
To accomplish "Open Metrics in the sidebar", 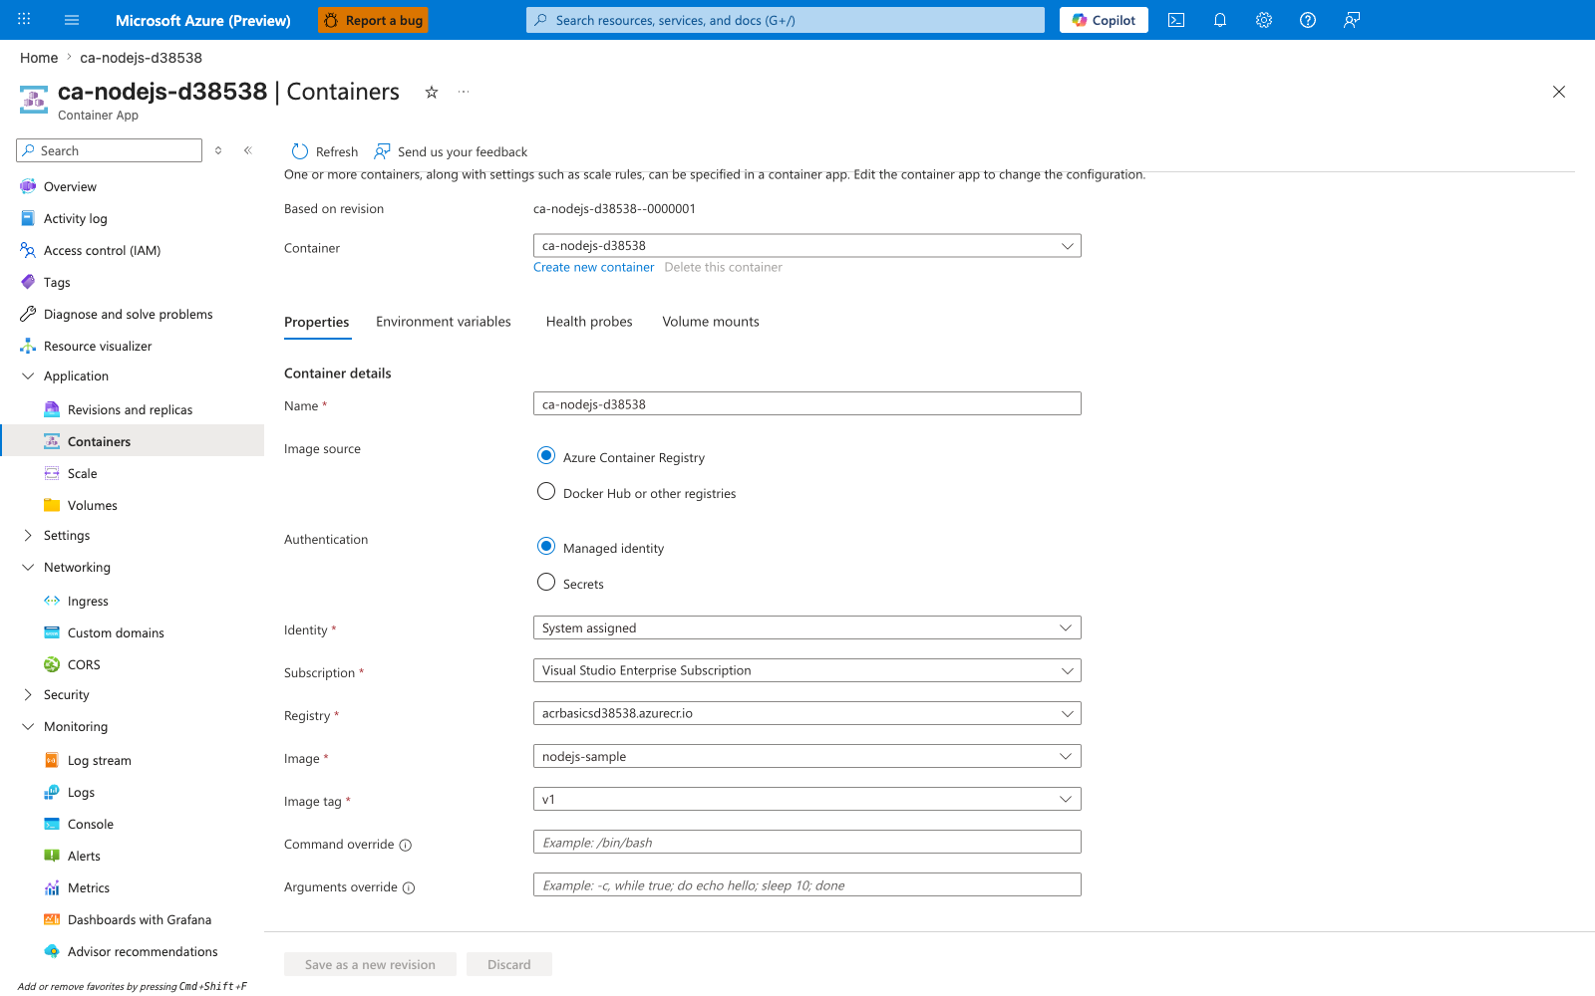I will click(x=89, y=887).
